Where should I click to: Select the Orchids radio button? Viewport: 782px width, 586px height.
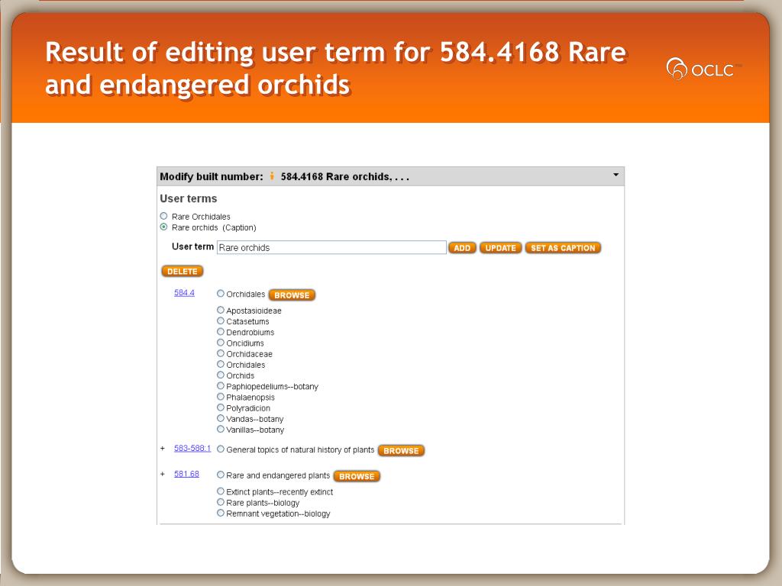click(x=221, y=375)
